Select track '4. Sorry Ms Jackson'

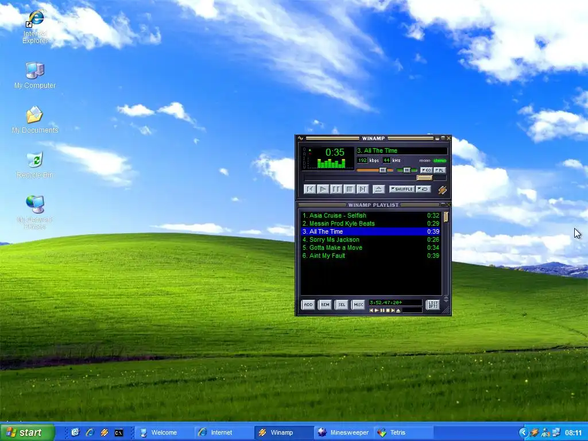371,239
